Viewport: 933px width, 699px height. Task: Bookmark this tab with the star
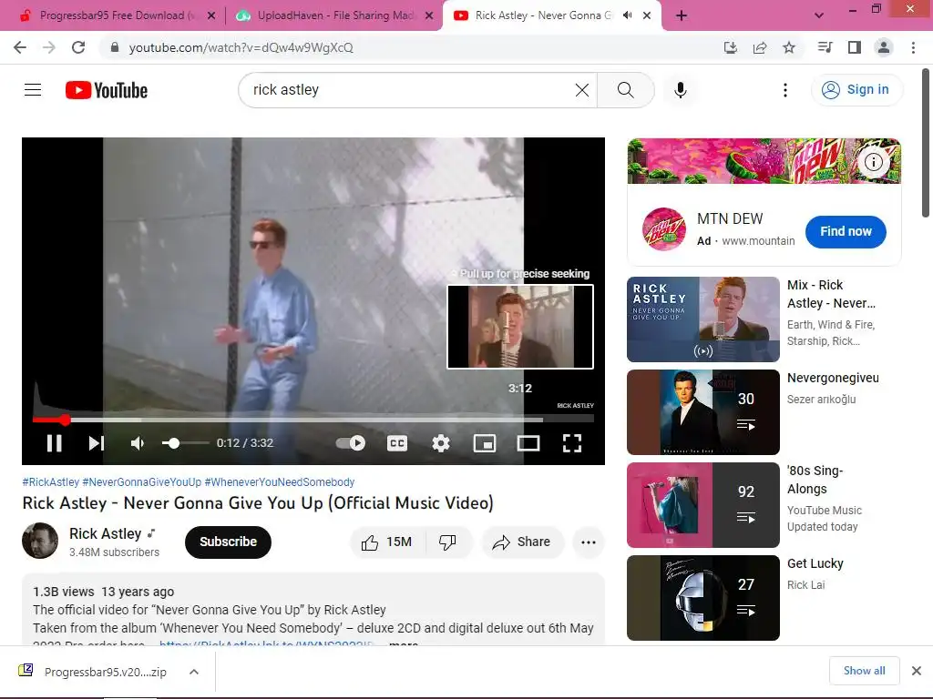(789, 47)
